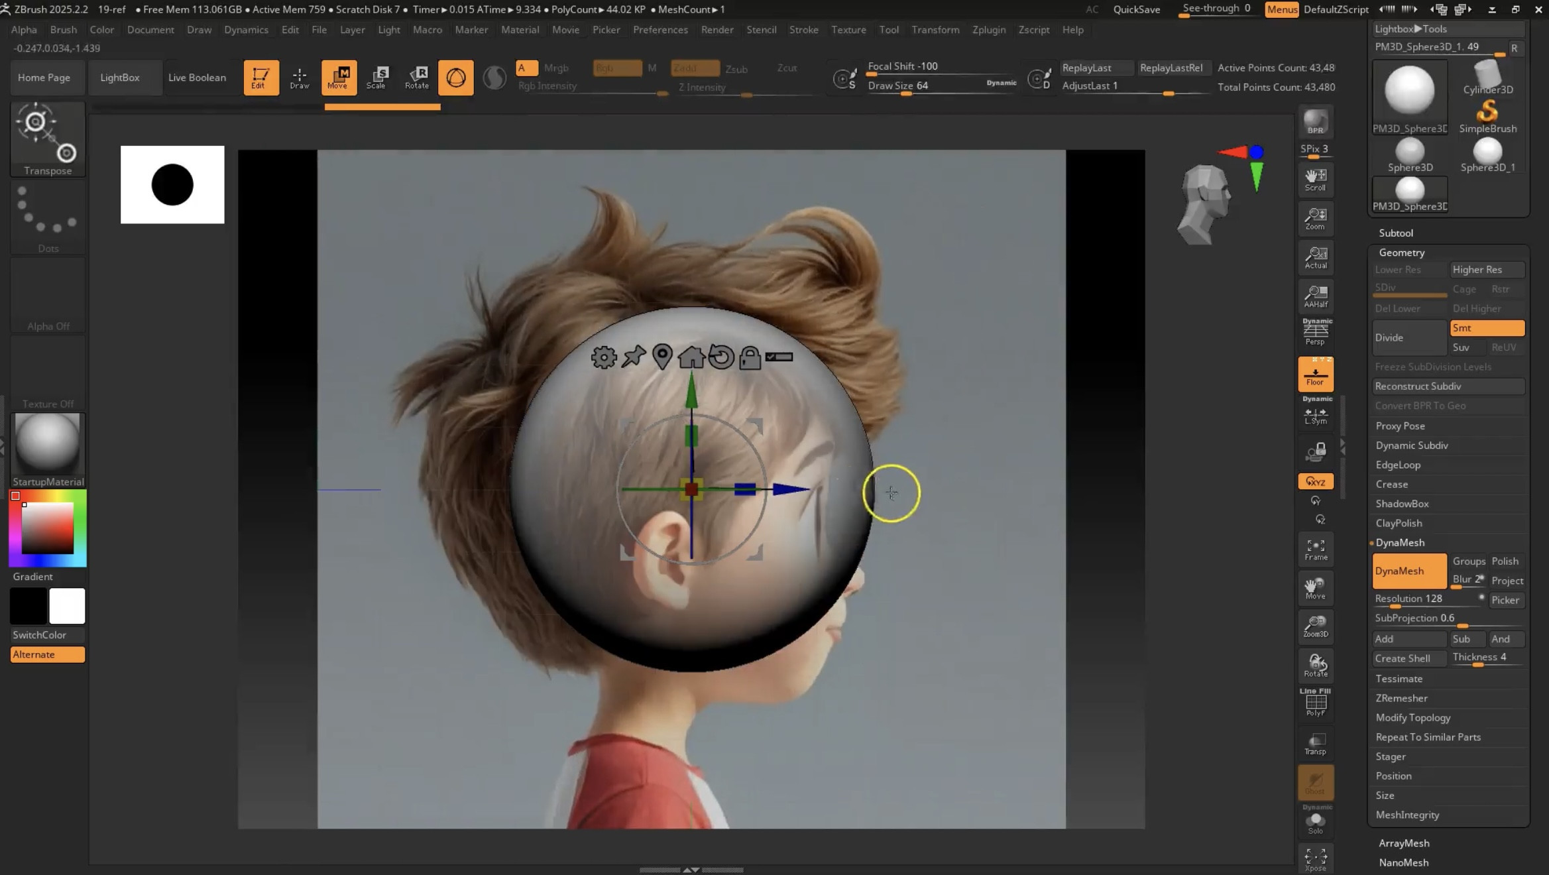Open the Dots stroke selector
This screenshot has height=875, width=1549.
[x=48, y=218]
